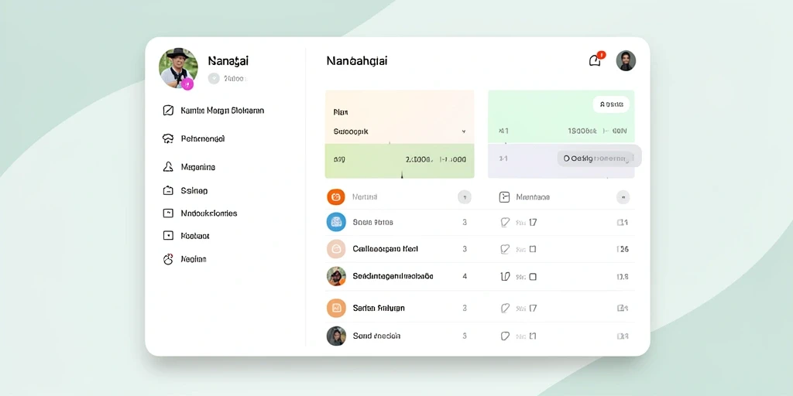Viewport: 793px width, 396px height.
Task: Click the gray round icon below Nanagai name
Action: [214, 78]
